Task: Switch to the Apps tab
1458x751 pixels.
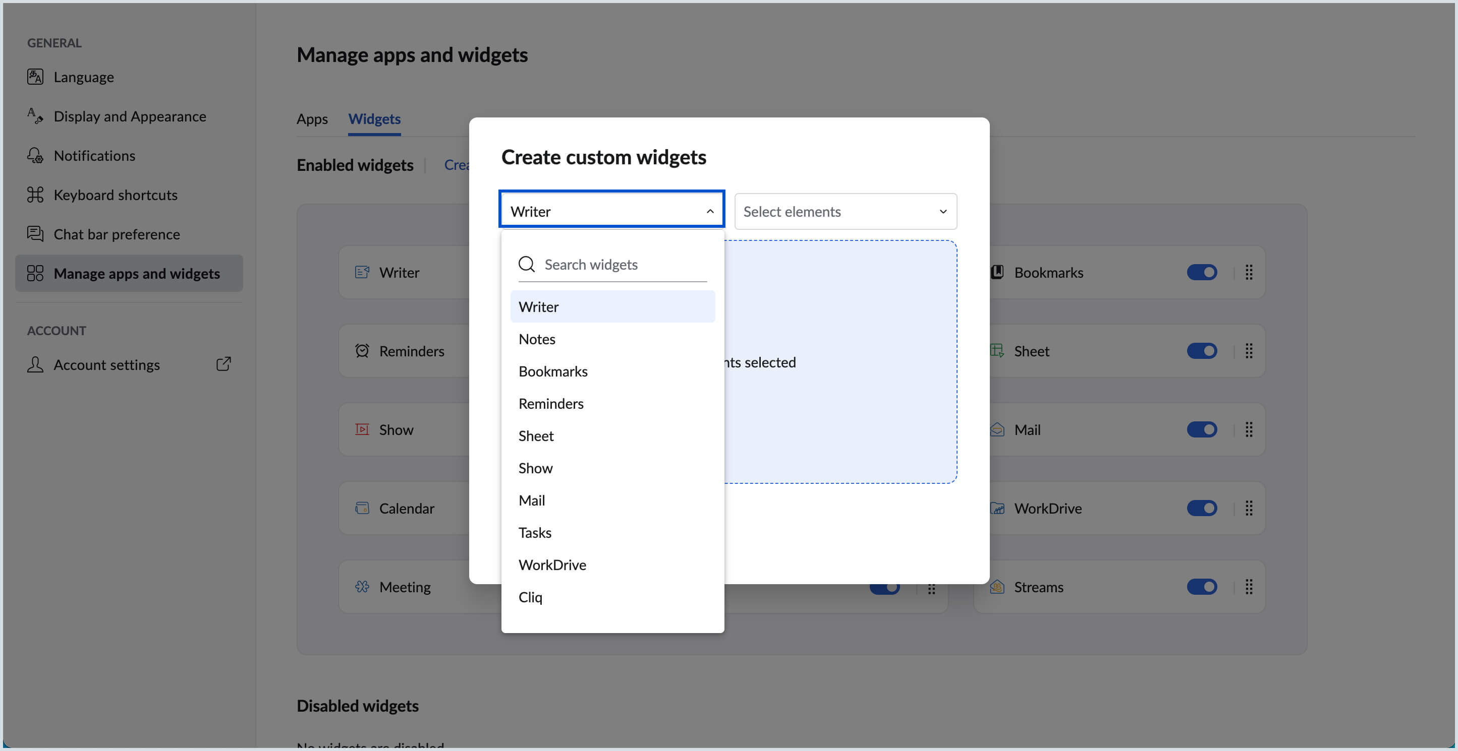Action: (312, 119)
